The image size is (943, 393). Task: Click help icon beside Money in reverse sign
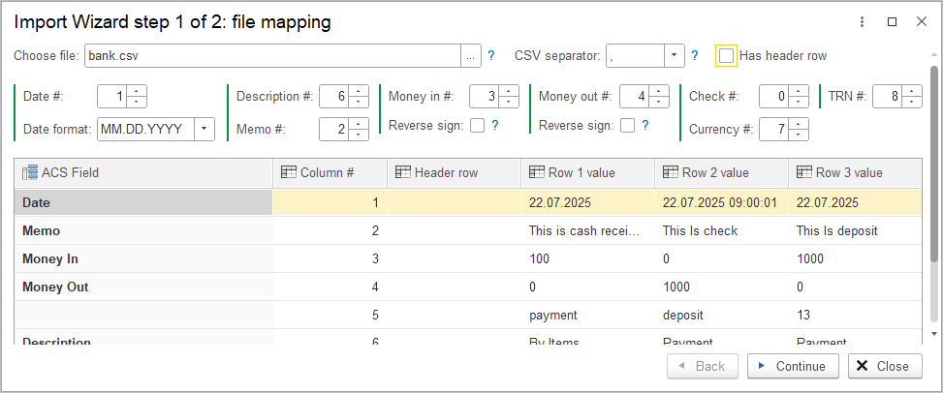(x=495, y=125)
